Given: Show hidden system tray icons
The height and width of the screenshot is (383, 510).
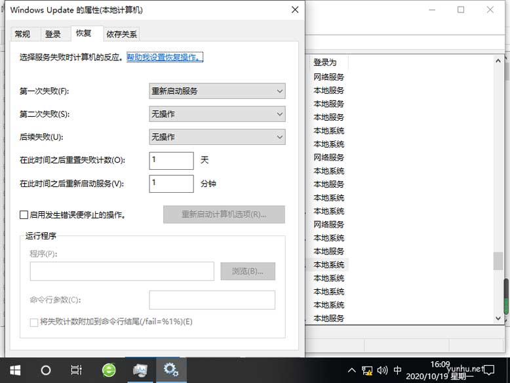Looking at the screenshot, I should click(x=351, y=371).
